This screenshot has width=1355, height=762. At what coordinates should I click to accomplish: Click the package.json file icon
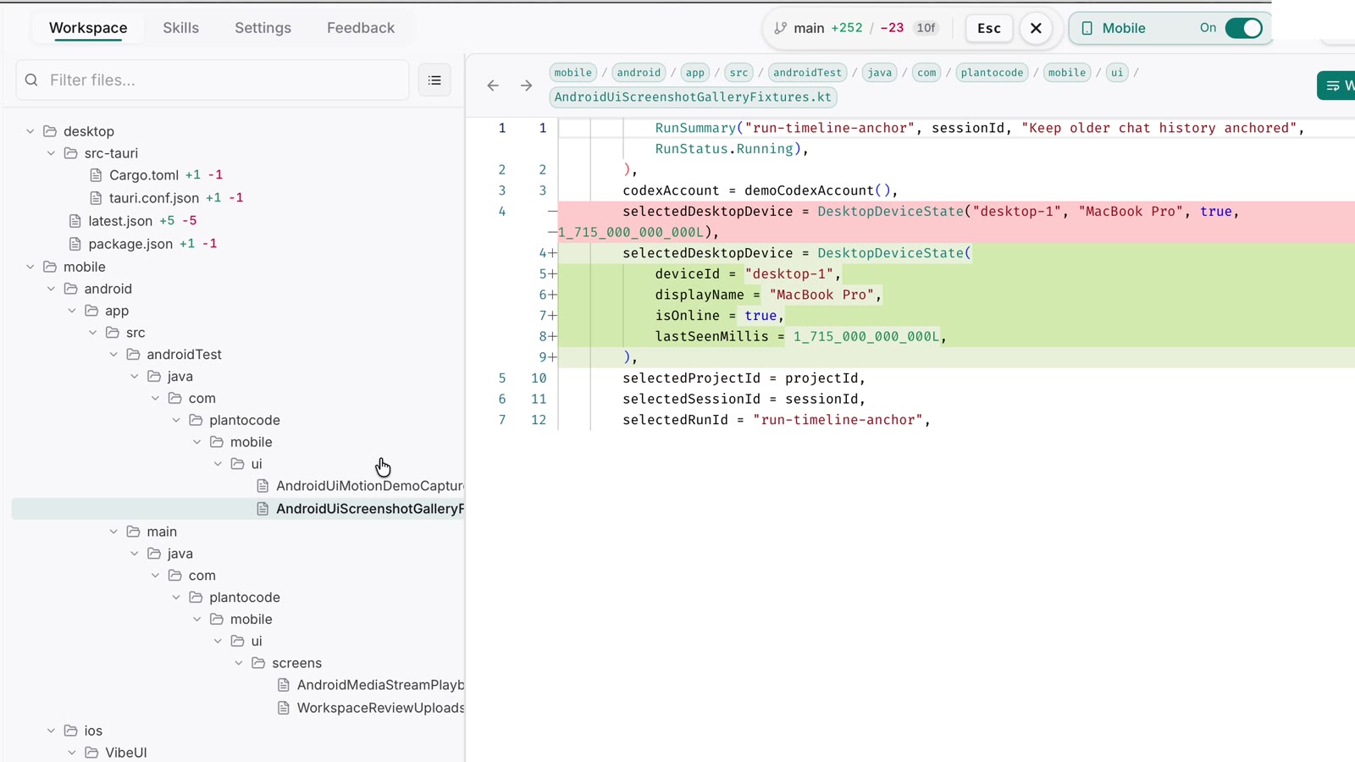click(75, 244)
